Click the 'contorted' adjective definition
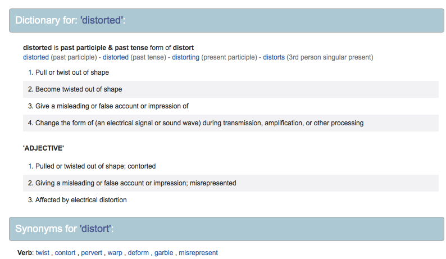Screen dimensions: 446x259 coord(95,166)
